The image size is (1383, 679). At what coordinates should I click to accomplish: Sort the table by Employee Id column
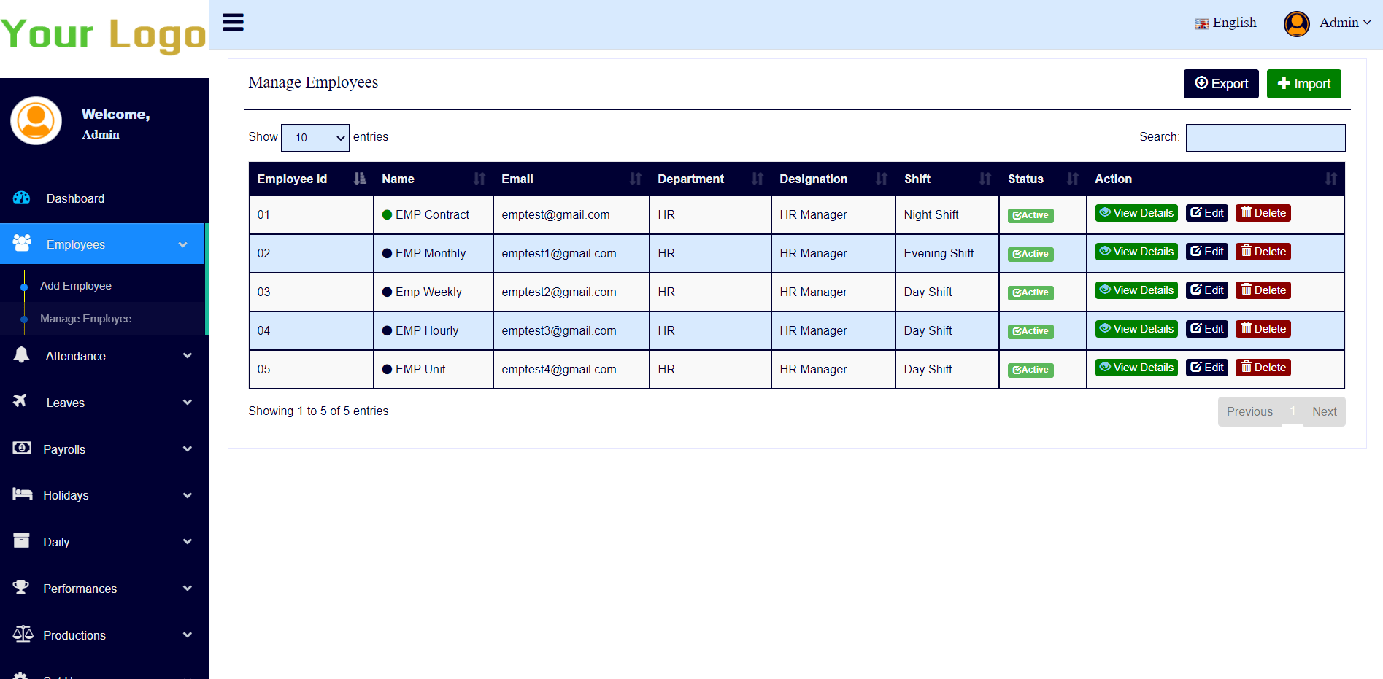292,179
